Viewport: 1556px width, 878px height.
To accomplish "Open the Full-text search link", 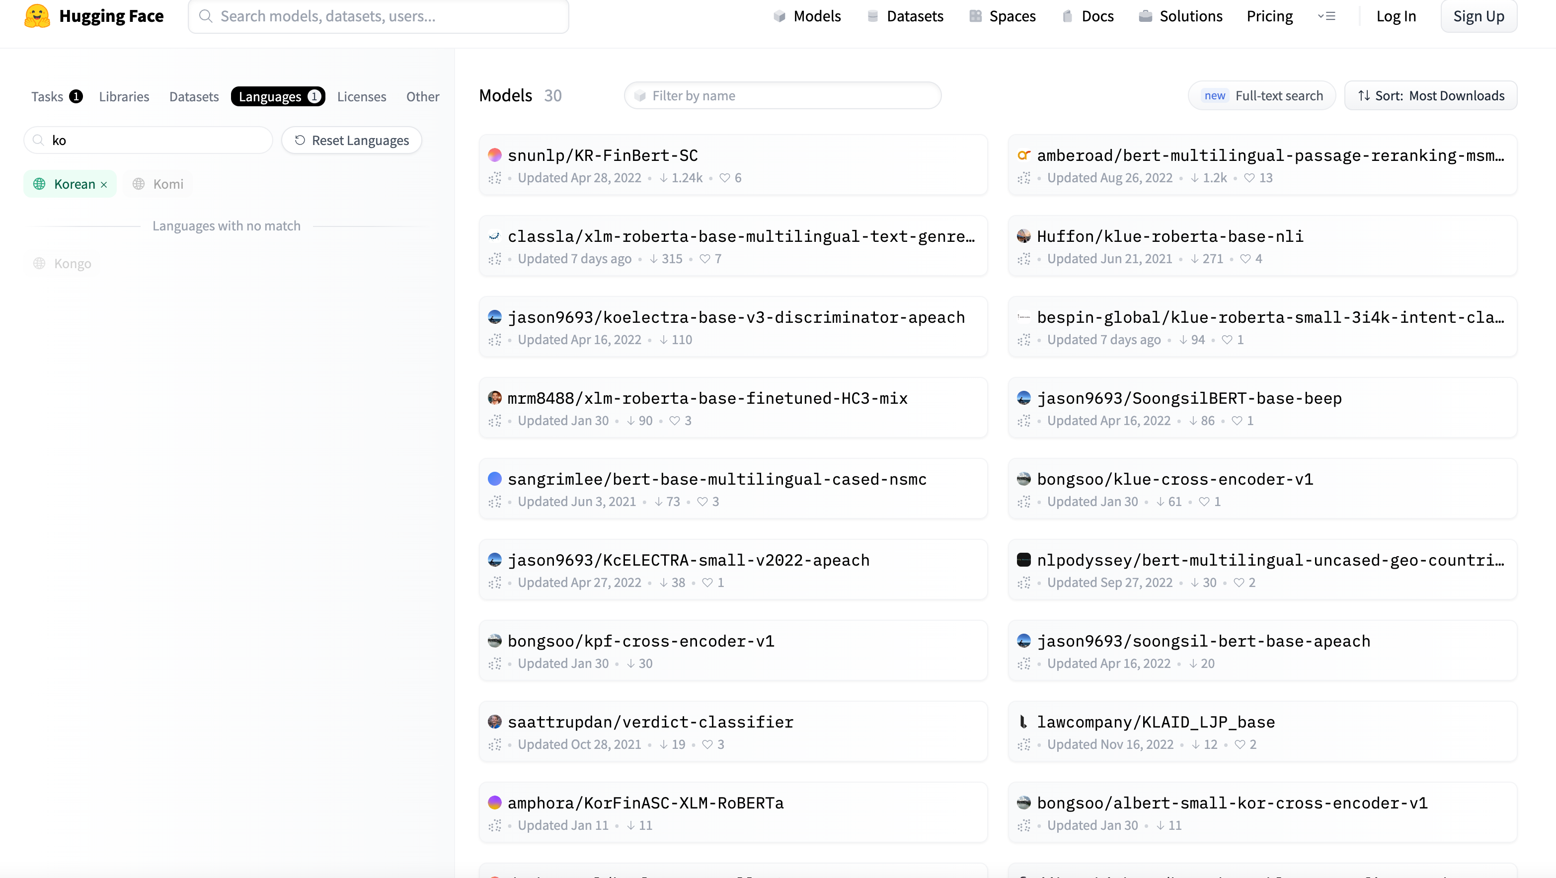I will (x=1262, y=95).
